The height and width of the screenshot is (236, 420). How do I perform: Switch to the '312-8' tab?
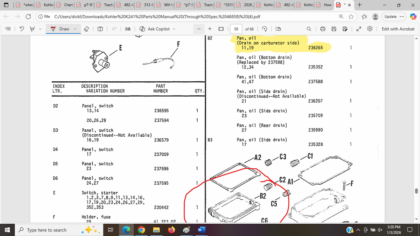point(144,5)
